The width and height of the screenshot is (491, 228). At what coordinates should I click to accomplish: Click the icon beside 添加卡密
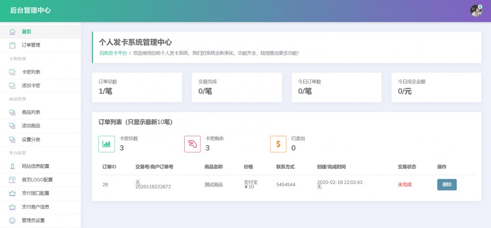point(12,86)
